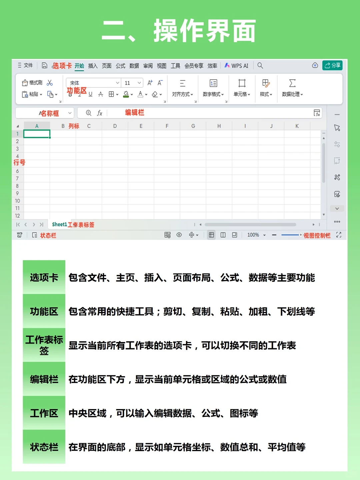Switch to the Insert (插入) tab
This screenshot has height=480, width=360.
coord(93,66)
